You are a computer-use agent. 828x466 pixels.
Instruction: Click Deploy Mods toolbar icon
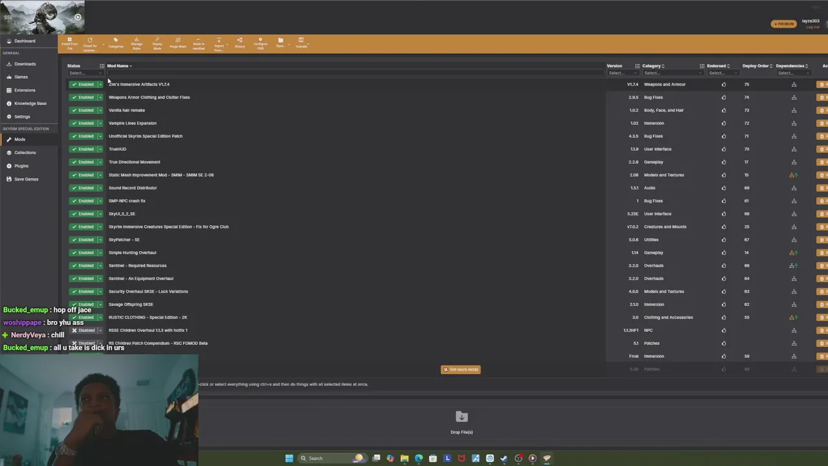pos(157,43)
